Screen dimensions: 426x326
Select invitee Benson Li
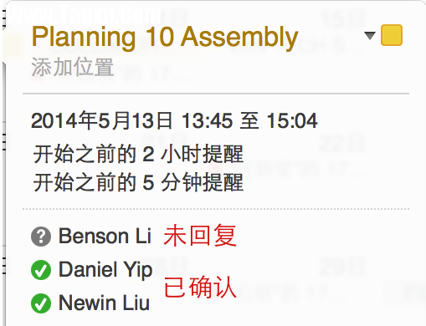point(105,237)
